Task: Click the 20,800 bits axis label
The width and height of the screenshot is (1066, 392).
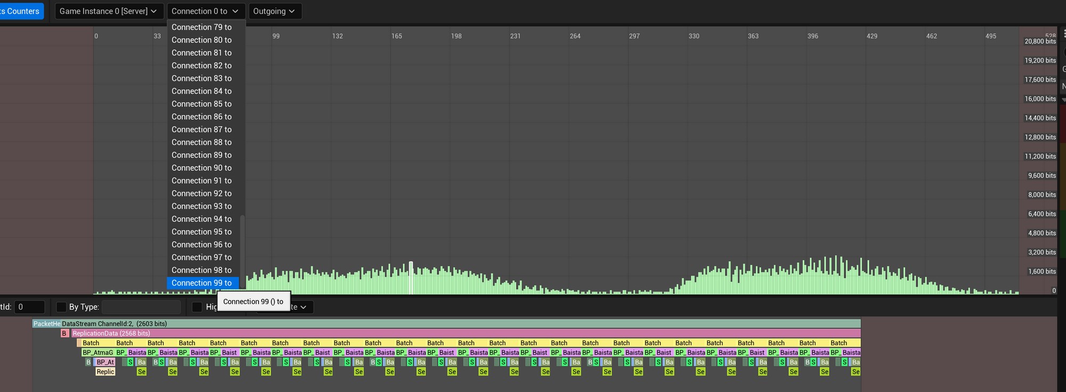Action: click(x=1040, y=42)
